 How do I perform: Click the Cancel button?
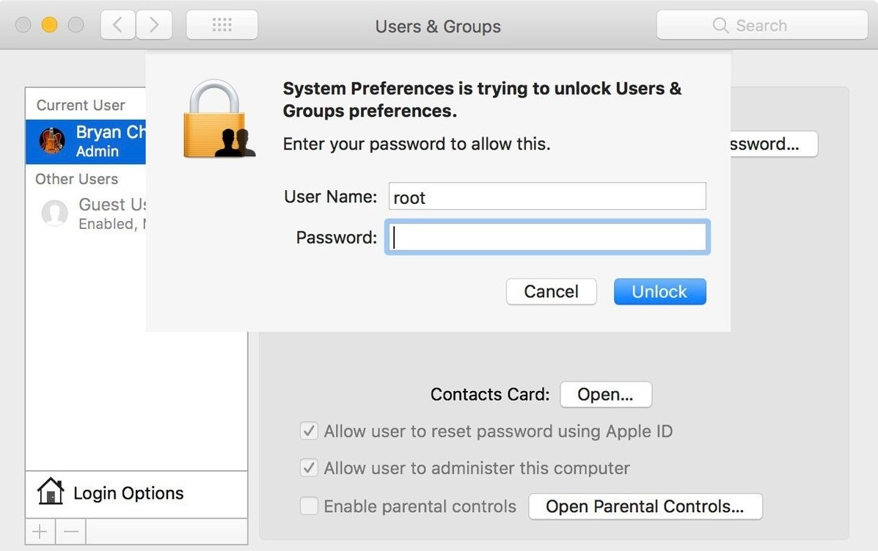(551, 292)
